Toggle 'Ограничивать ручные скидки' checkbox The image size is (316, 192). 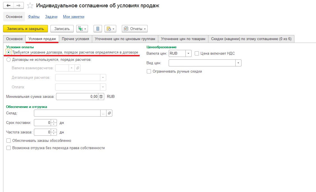pos(149,71)
